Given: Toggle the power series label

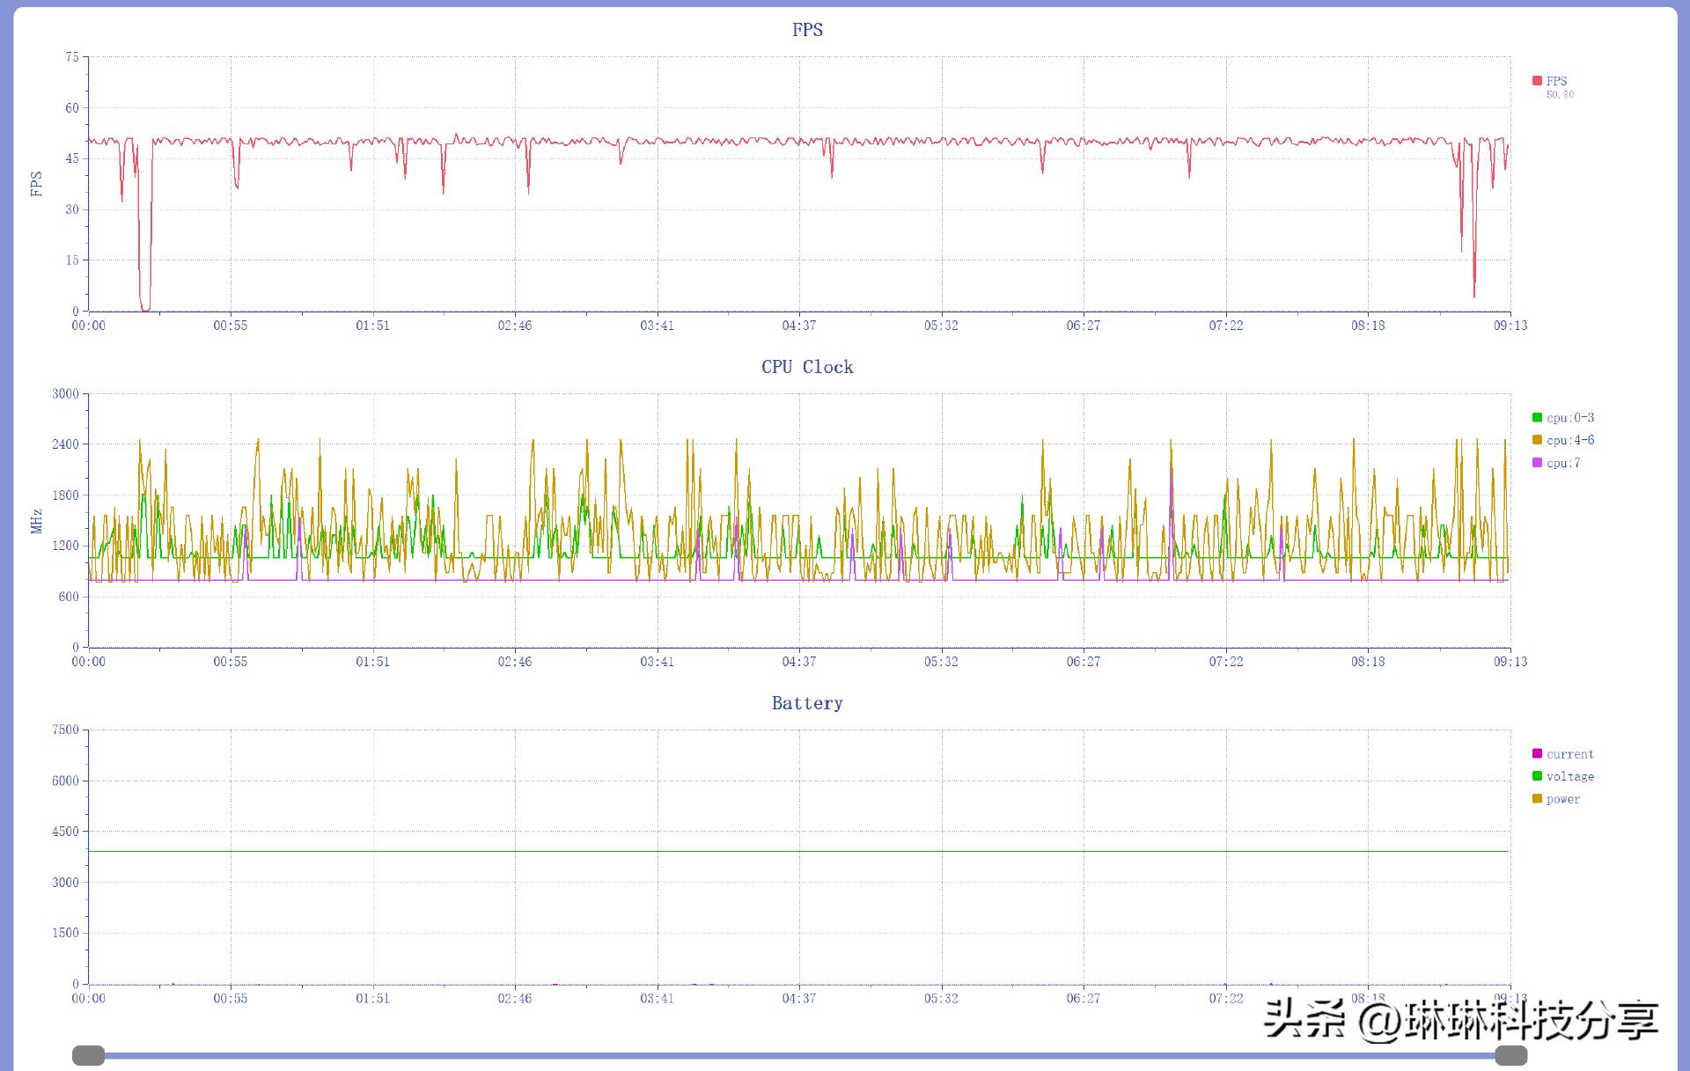Looking at the screenshot, I should [1563, 799].
